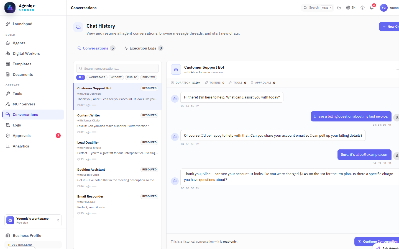Click user avatar beside billing question message
The height and width of the screenshot is (249, 399).
(397, 118)
